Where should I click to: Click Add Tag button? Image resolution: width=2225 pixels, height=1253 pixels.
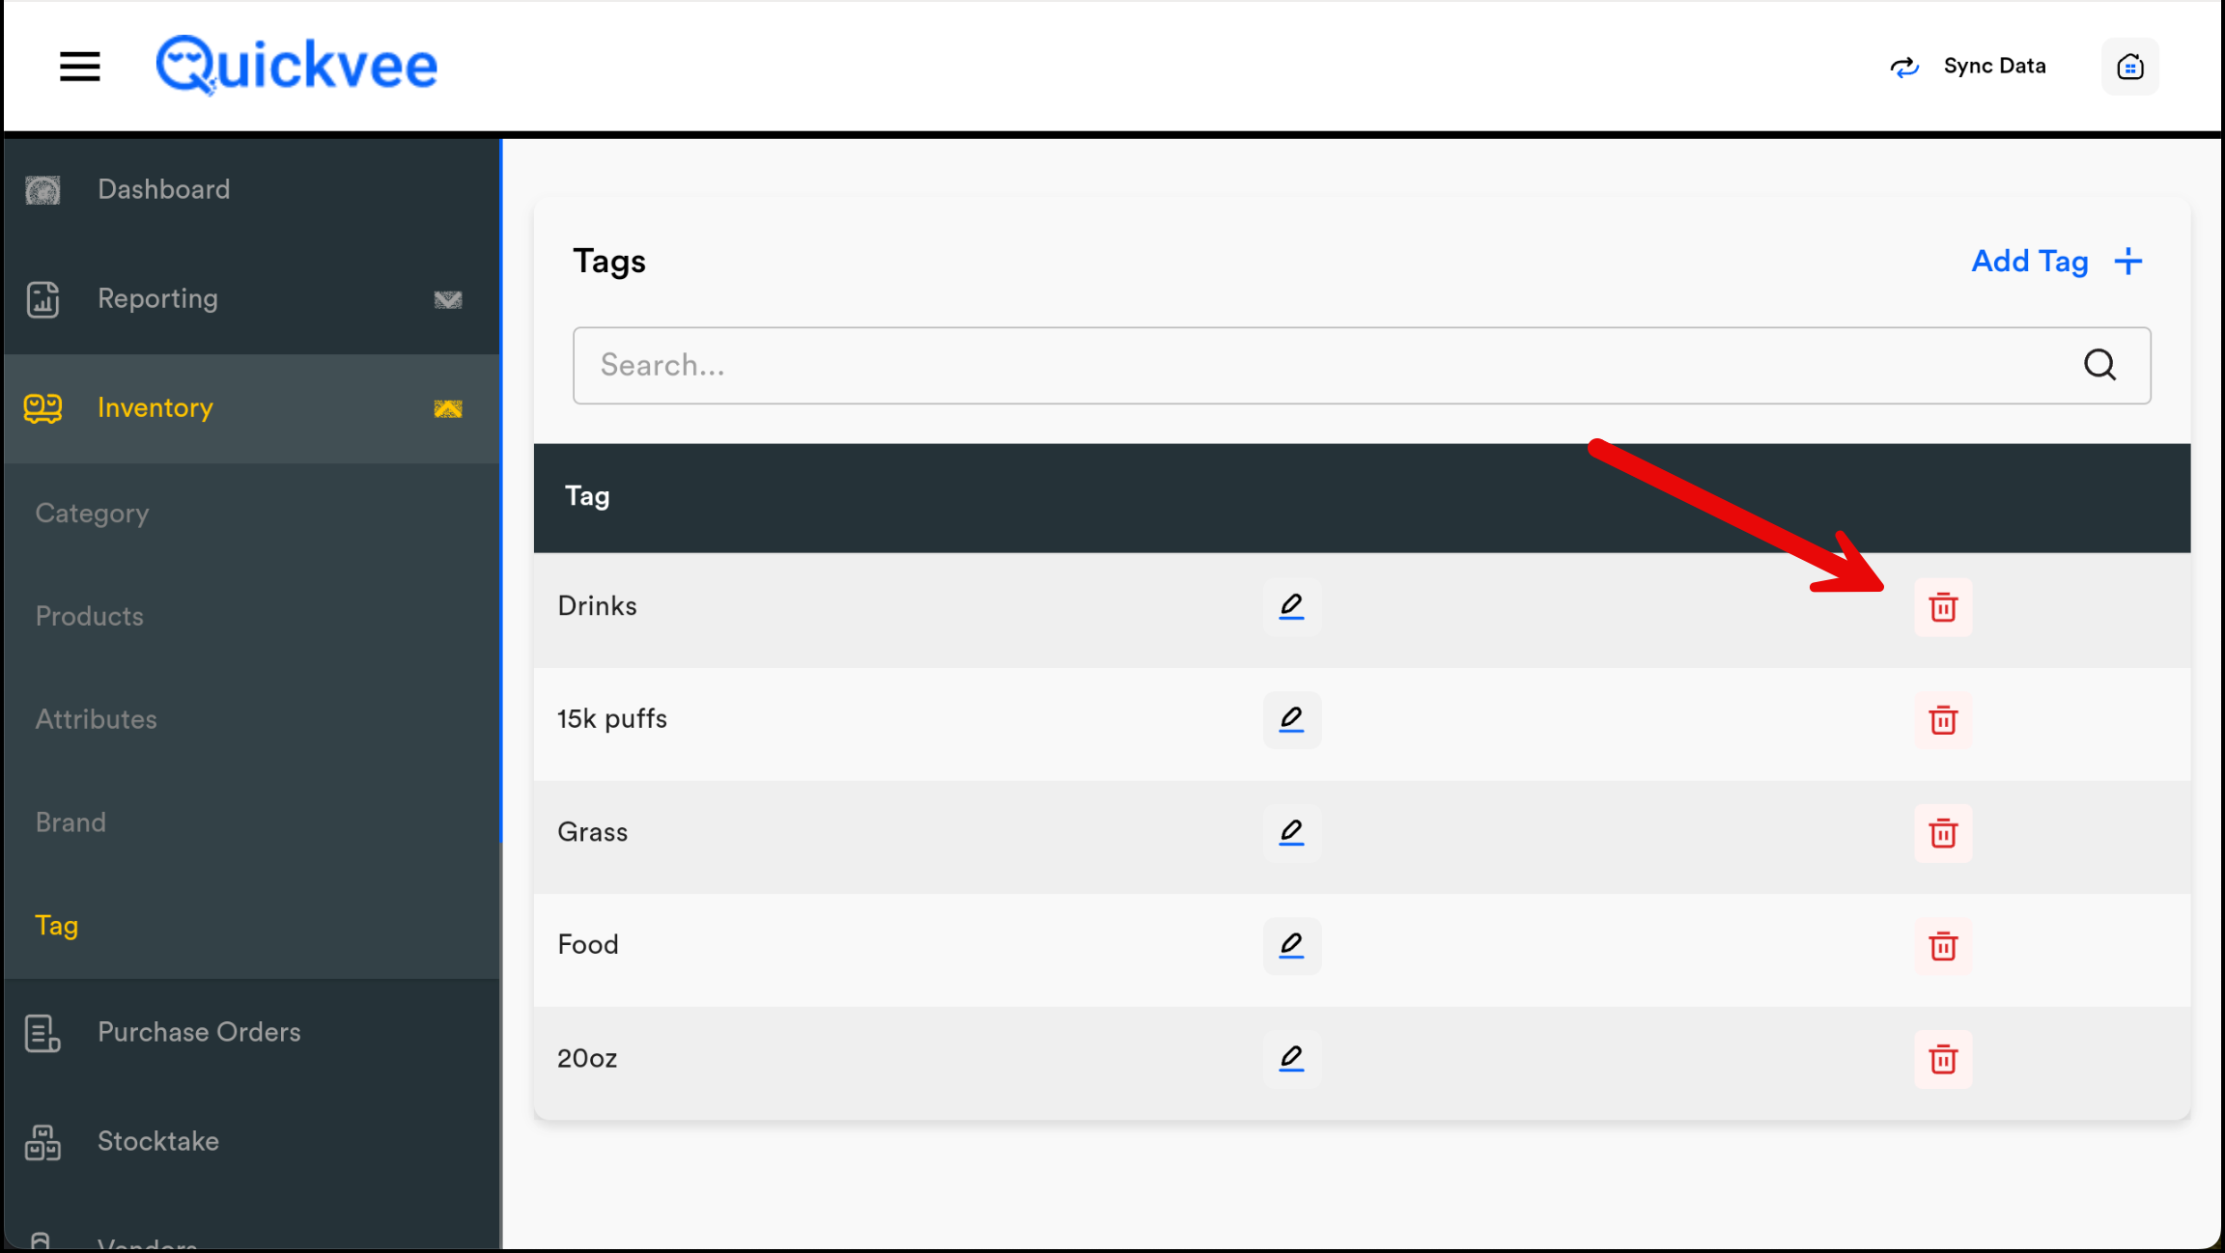coord(2056,262)
